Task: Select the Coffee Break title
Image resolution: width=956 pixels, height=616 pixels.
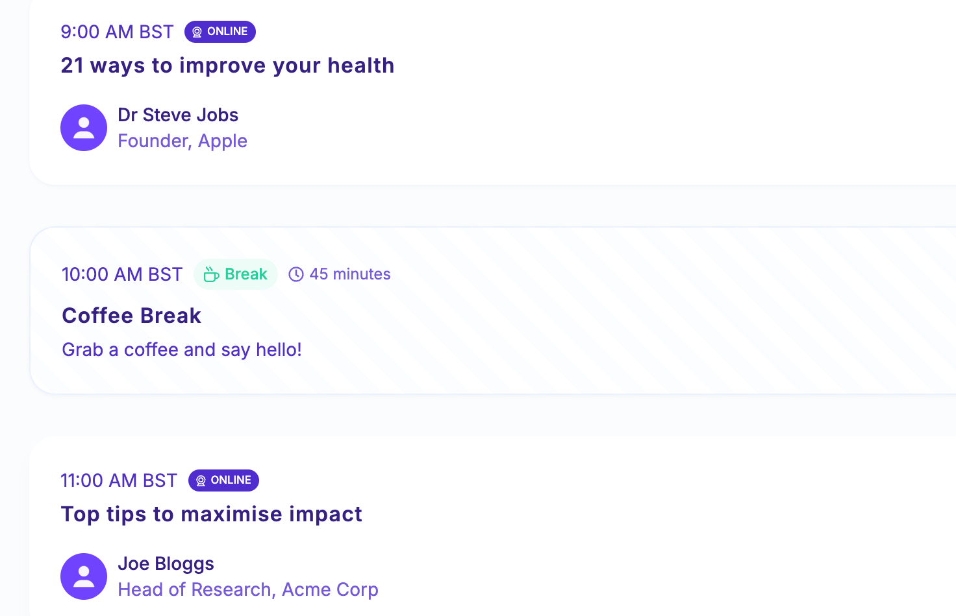Action: click(131, 316)
